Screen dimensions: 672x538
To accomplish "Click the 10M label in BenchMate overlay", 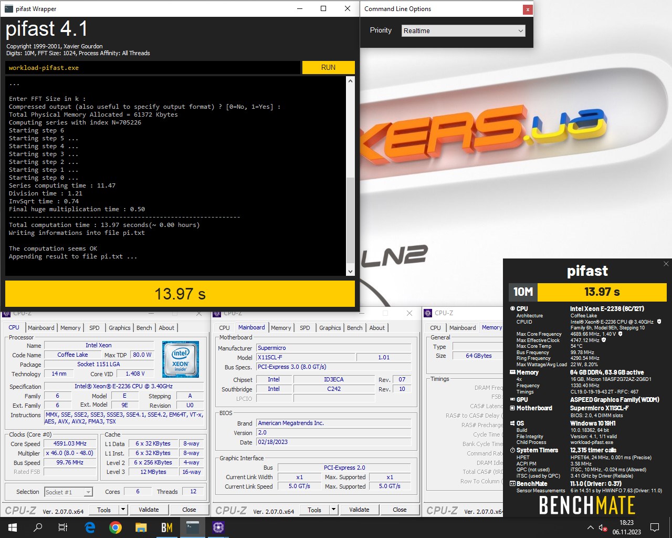I will tap(523, 292).
